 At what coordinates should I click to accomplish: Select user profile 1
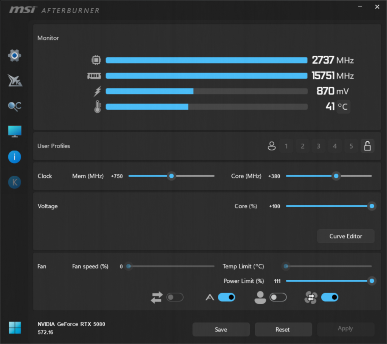click(x=286, y=146)
